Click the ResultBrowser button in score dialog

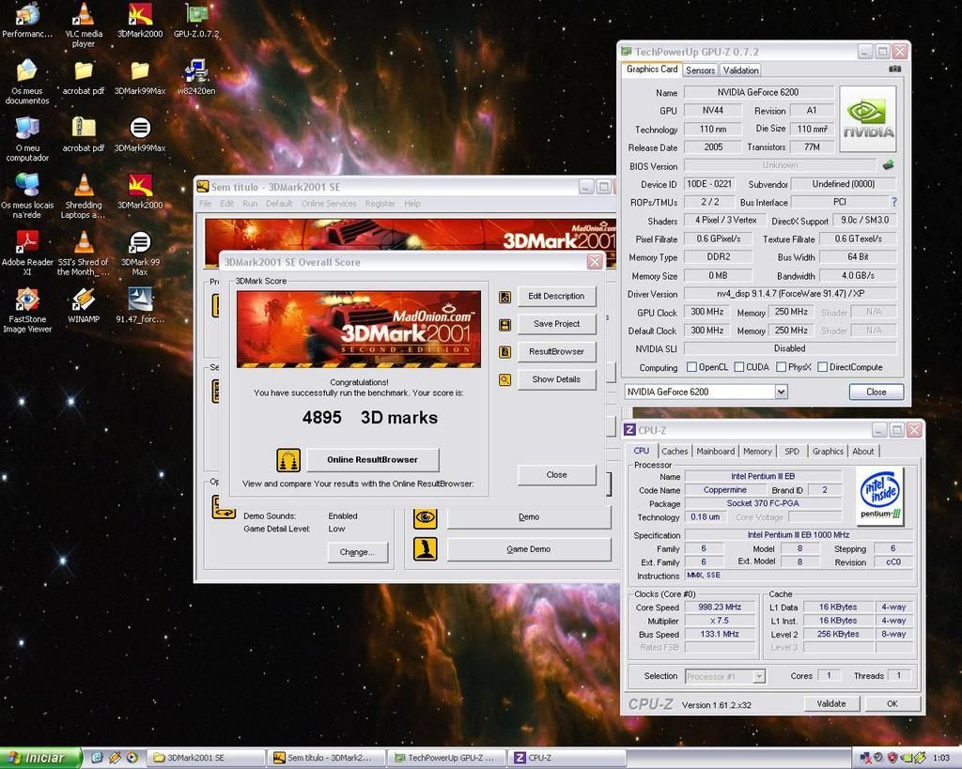point(556,352)
